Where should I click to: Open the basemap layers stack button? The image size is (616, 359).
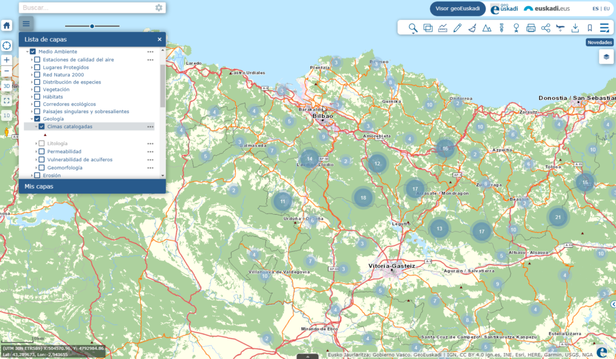tap(606, 57)
